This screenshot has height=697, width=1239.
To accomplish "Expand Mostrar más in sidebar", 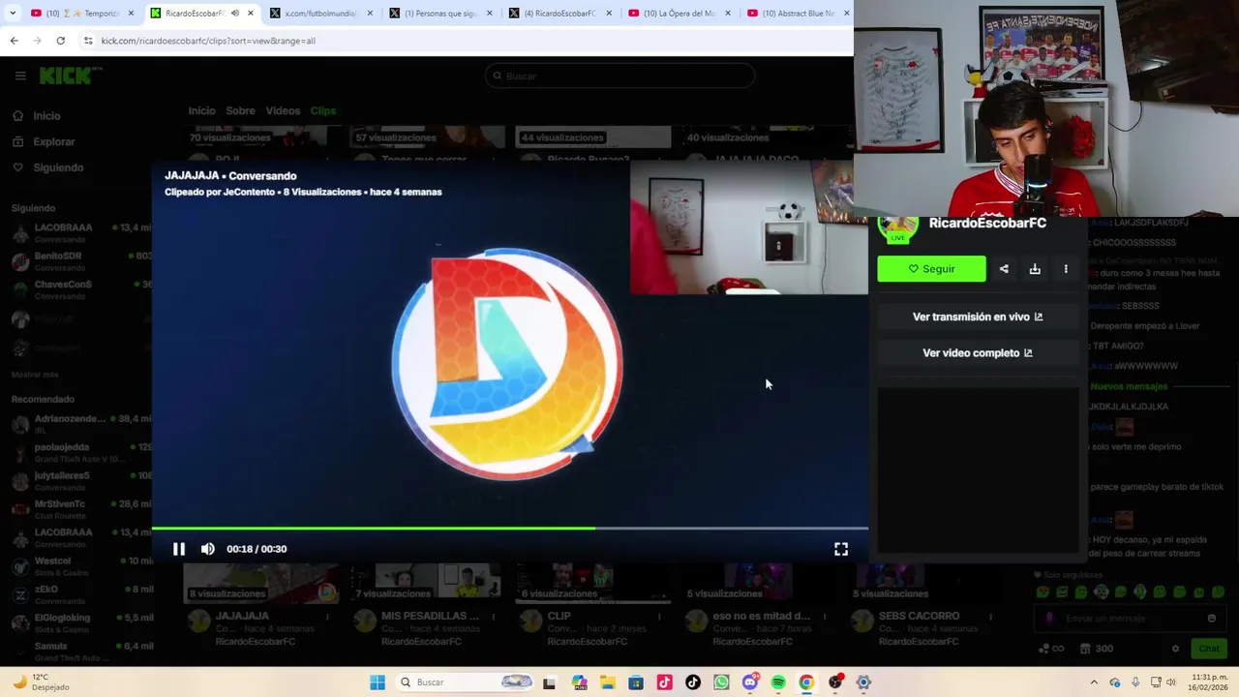I will coord(35,375).
